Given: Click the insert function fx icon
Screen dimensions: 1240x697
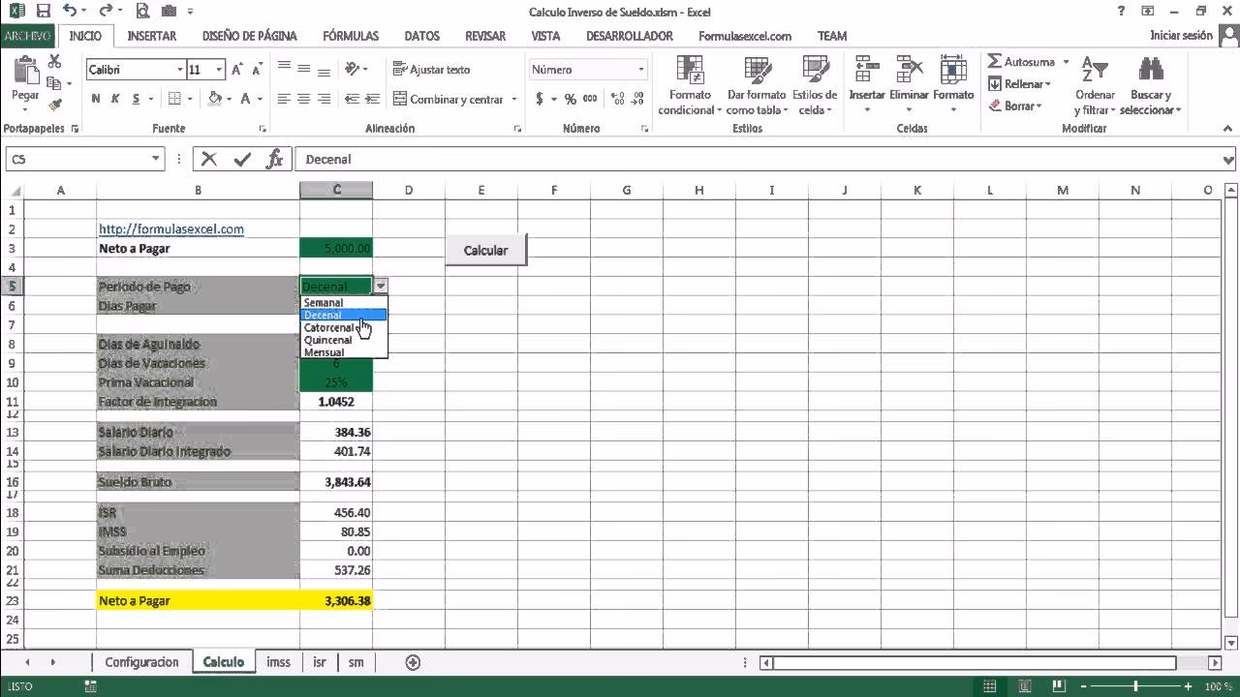Looking at the screenshot, I should coord(274,160).
